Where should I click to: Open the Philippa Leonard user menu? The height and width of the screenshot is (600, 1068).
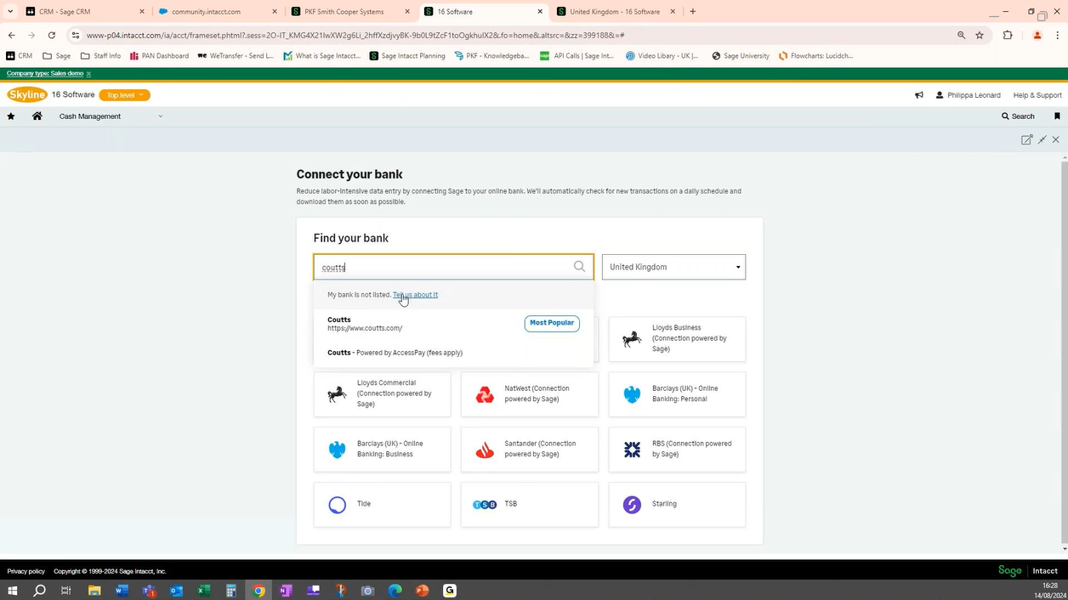click(x=969, y=95)
